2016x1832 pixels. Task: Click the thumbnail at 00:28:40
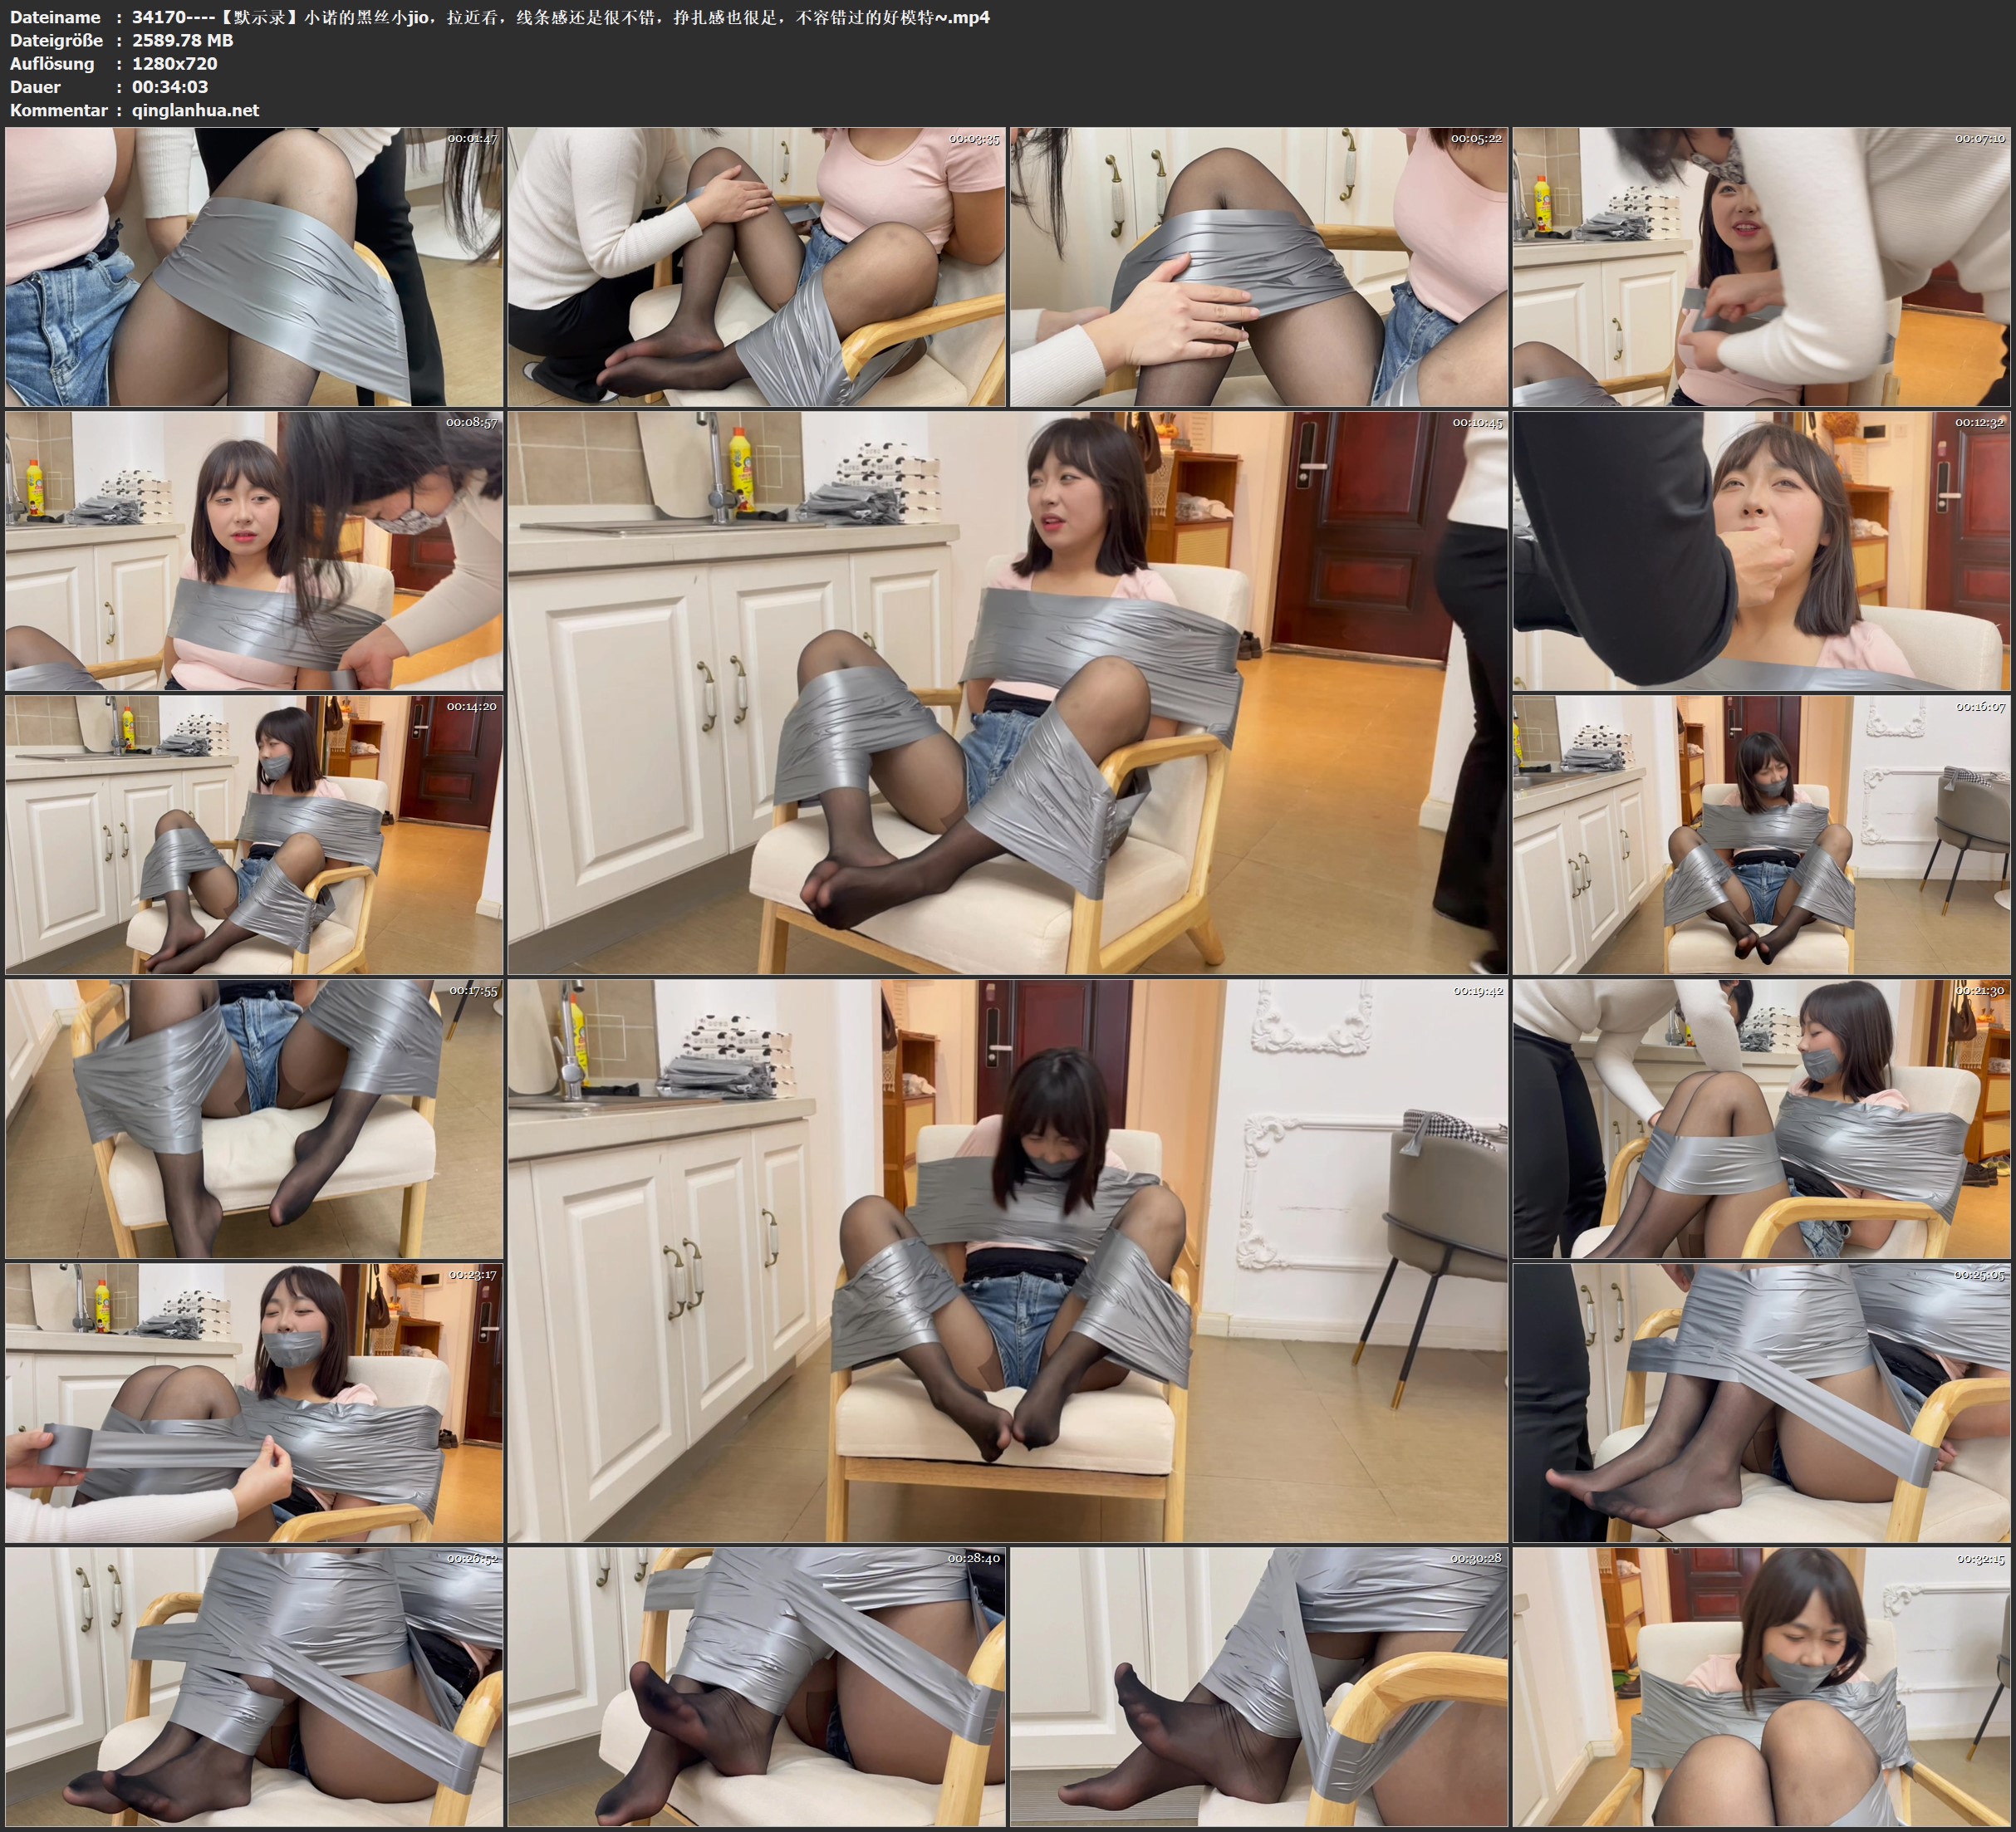click(x=756, y=1687)
